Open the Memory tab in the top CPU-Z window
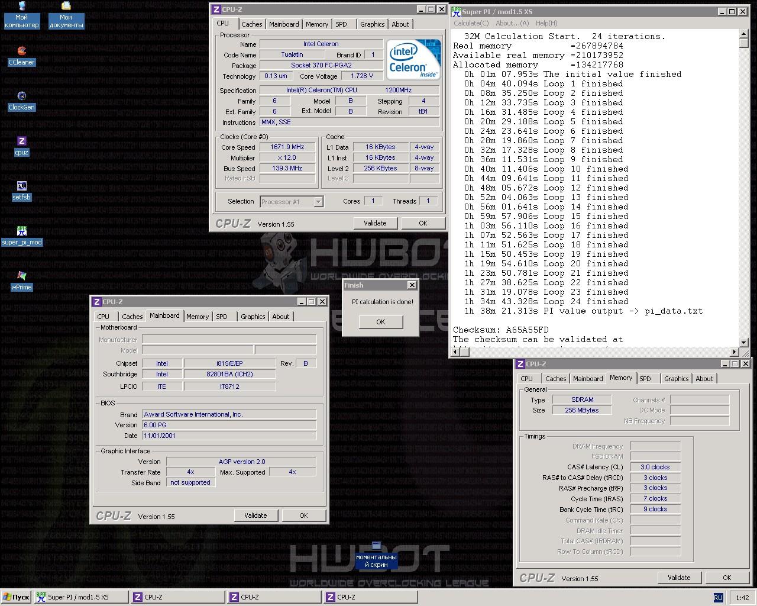The width and height of the screenshot is (757, 606). click(317, 24)
